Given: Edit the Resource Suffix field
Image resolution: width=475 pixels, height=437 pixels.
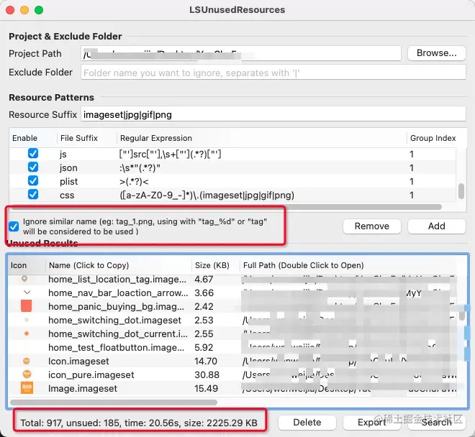Looking at the screenshot, I should click(x=273, y=114).
